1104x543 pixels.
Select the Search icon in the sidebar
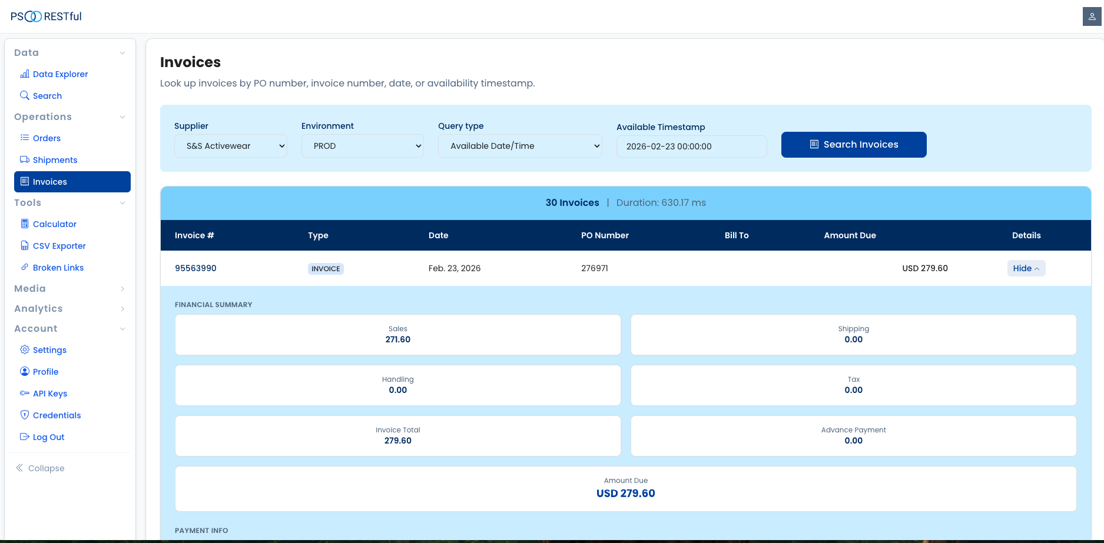tap(25, 95)
